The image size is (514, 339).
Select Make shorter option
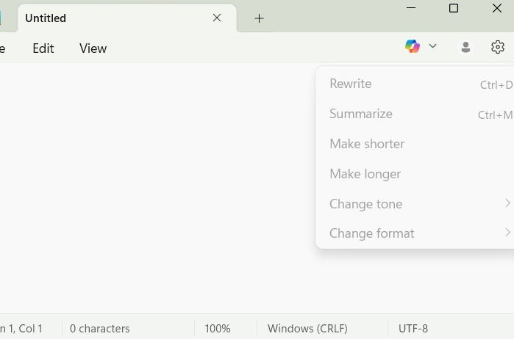point(367,144)
